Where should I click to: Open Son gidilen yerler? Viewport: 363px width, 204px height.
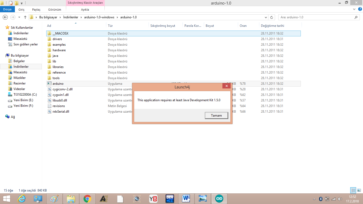coord(26,44)
